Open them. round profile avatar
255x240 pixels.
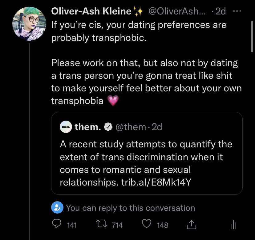[x=66, y=127]
